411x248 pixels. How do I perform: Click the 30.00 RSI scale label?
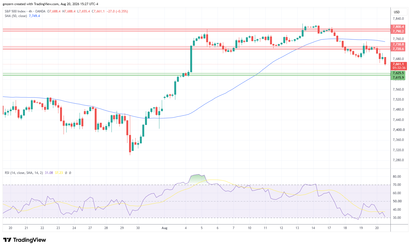click(x=397, y=218)
